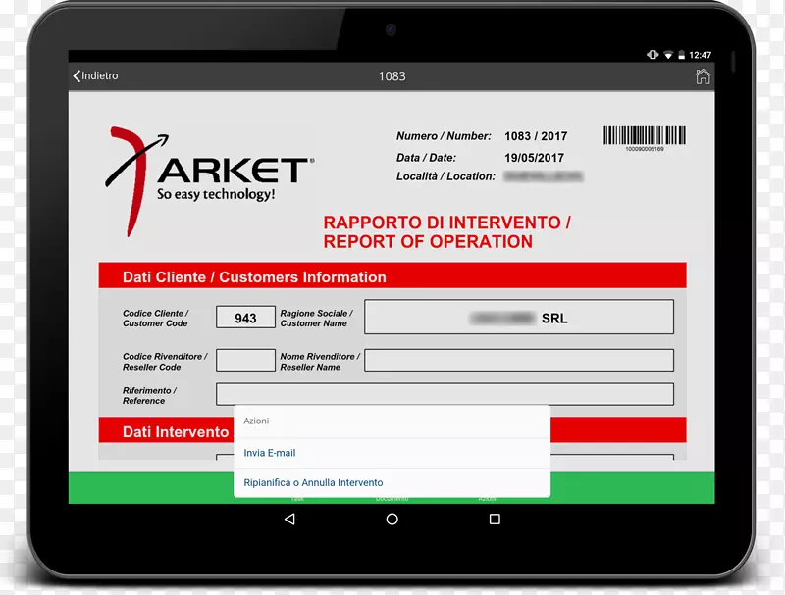
Task: Go back using the Indietro arrow
Action: 94,76
